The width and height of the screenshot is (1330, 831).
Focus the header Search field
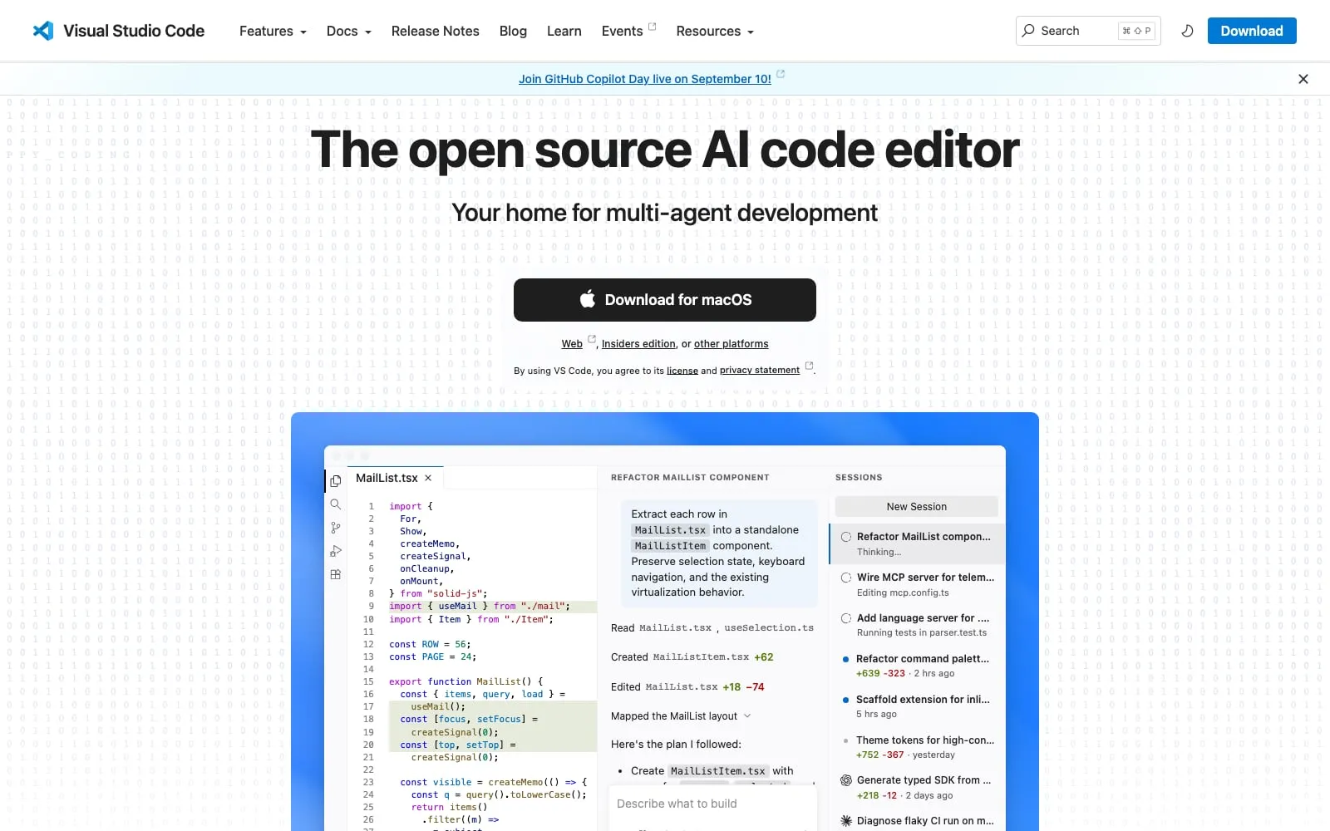[1088, 31]
